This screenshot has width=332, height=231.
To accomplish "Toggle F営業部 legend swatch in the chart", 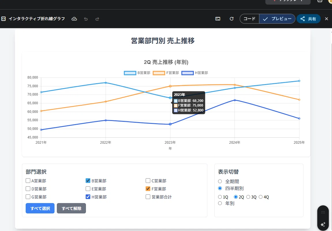I will 159,73.
